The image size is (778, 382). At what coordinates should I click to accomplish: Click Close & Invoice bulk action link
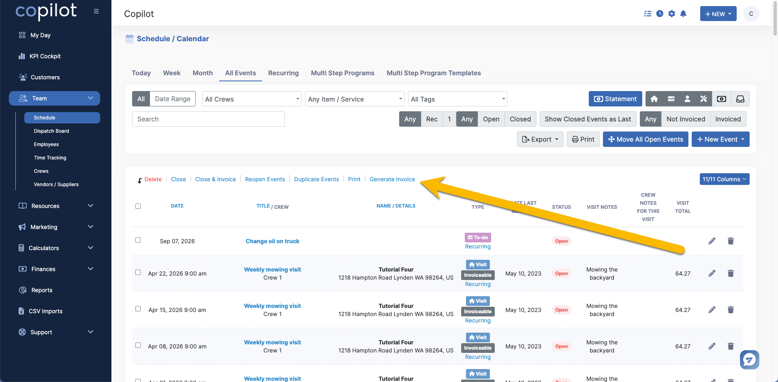coord(215,179)
